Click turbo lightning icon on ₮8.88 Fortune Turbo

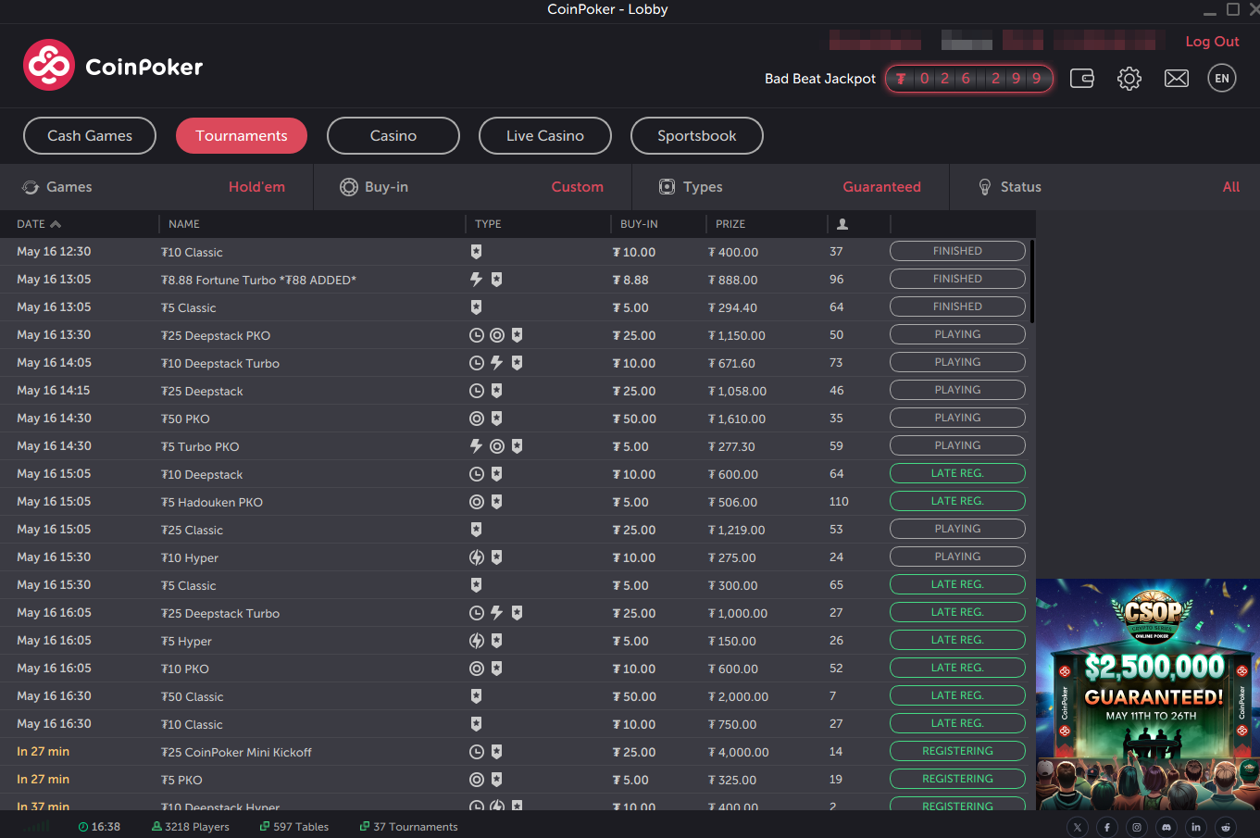(x=476, y=279)
